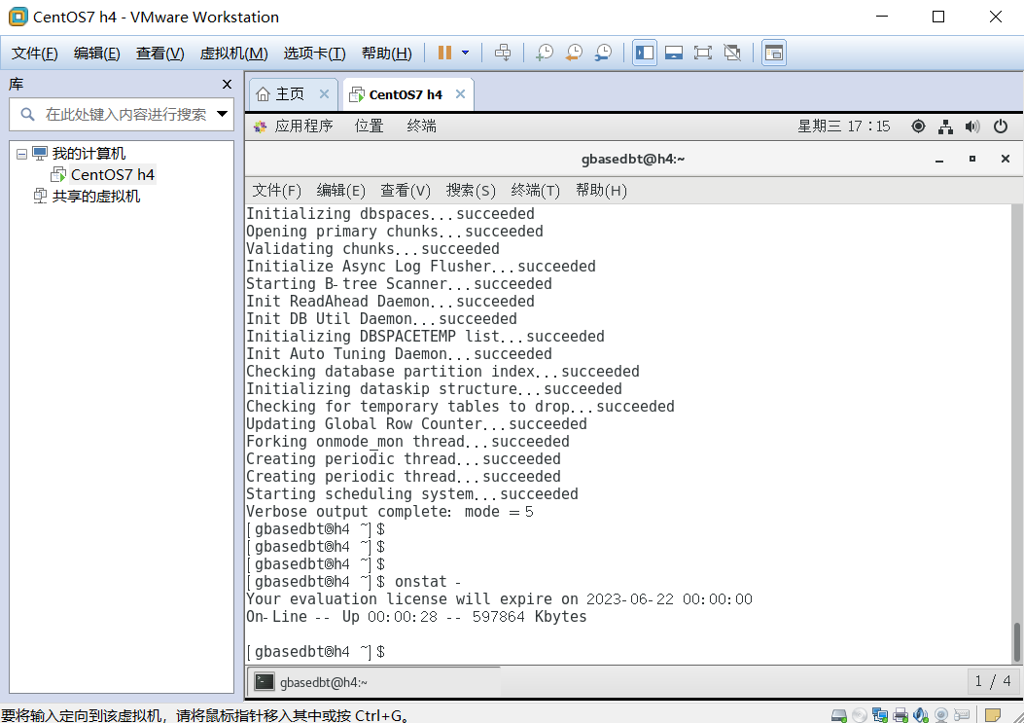Screen dimensions: 1024x723
Task: Open the GNOME 位置 menu
Action: click(x=369, y=127)
